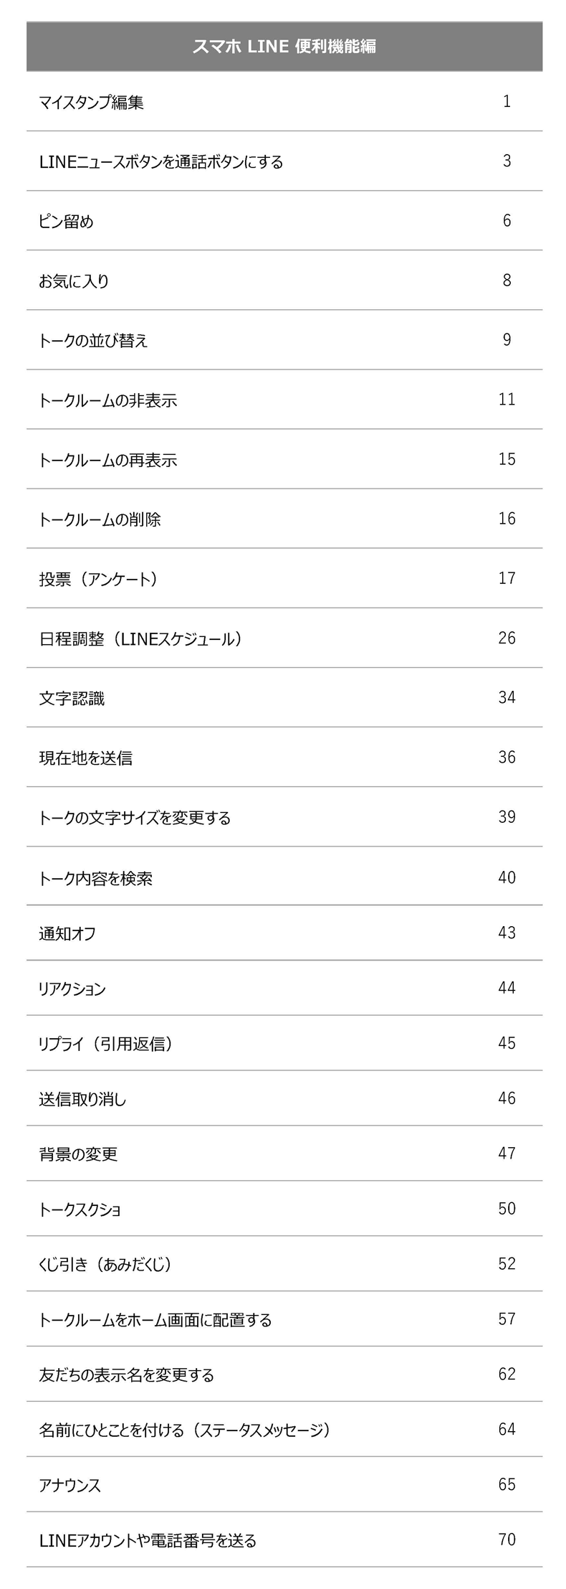This screenshot has width=566, height=1589.
Task: Click the スマホ LINE 便利機能編 header
Action: pos(284,47)
